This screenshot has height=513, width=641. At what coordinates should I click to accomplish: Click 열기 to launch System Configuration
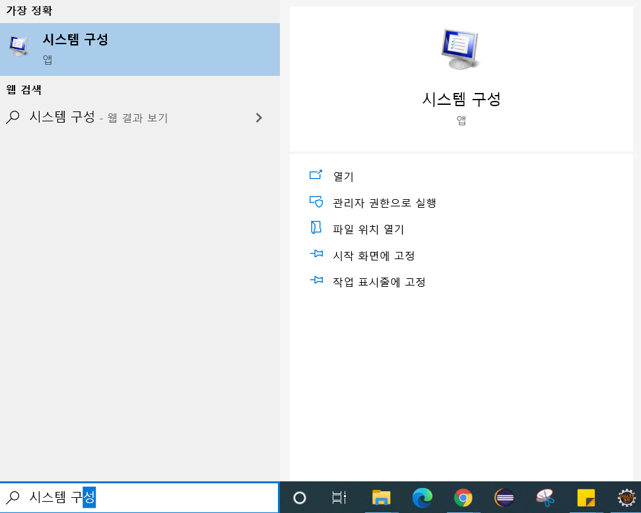point(344,176)
